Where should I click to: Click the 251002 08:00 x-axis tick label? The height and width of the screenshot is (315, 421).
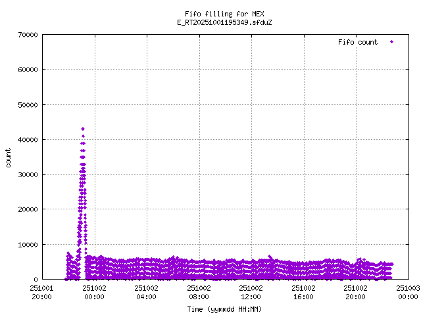(x=199, y=291)
